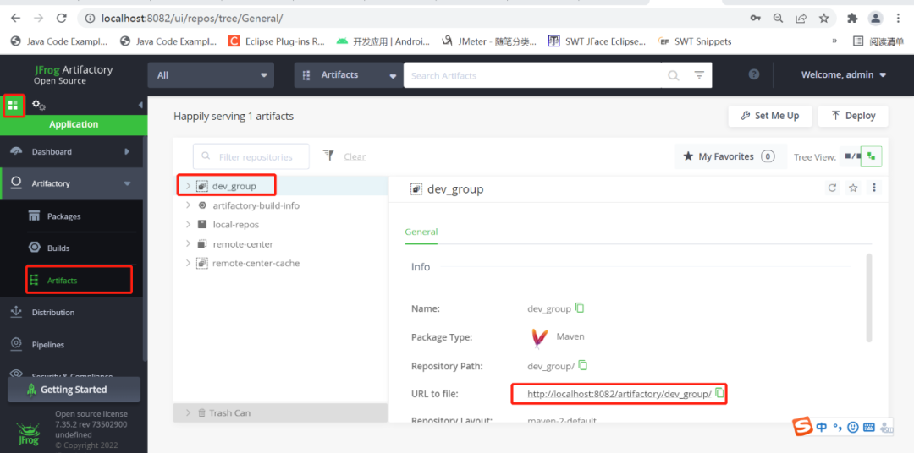Click the Sogou input method icon
The width and height of the screenshot is (914, 453).
(x=802, y=427)
